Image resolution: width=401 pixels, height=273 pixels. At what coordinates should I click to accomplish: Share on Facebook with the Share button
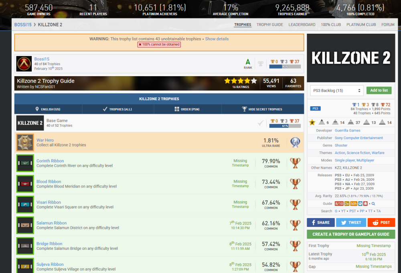(320, 222)
